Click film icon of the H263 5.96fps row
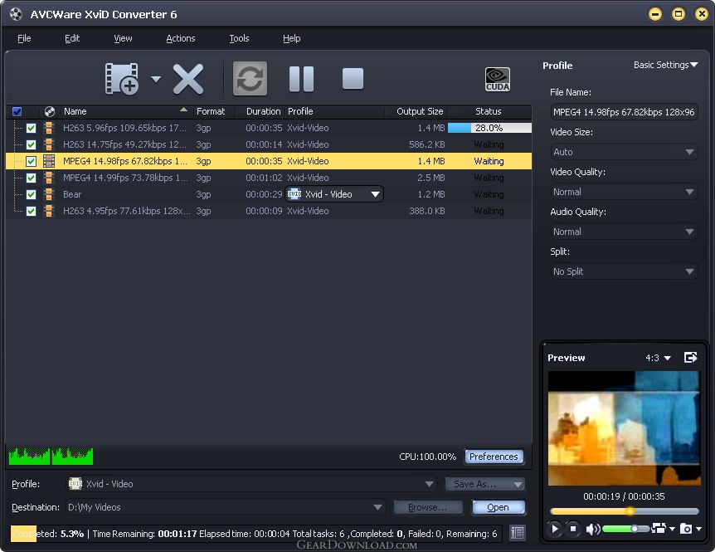The height and width of the screenshot is (552, 715). (x=49, y=128)
